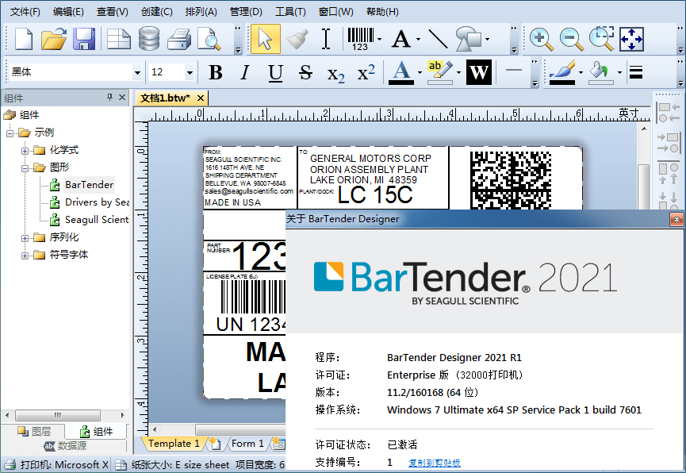Click the 打印机: Microsoft status bar entry
Viewport: 686px width, 473px height.
tap(57, 465)
